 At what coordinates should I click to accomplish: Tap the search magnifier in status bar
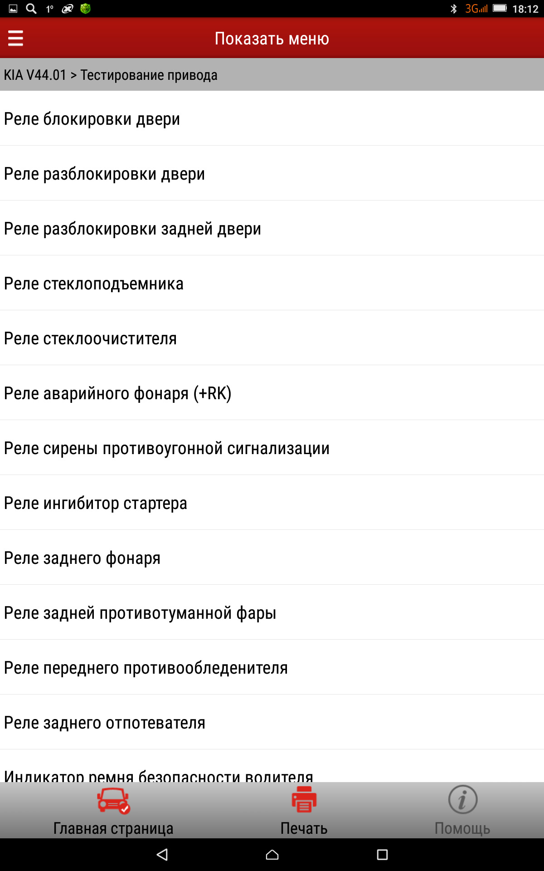click(x=31, y=9)
